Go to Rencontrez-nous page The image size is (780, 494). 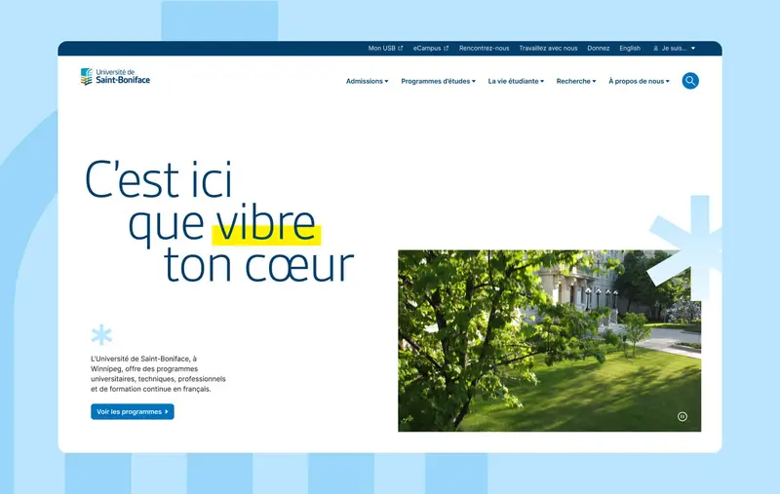[484, 48]
